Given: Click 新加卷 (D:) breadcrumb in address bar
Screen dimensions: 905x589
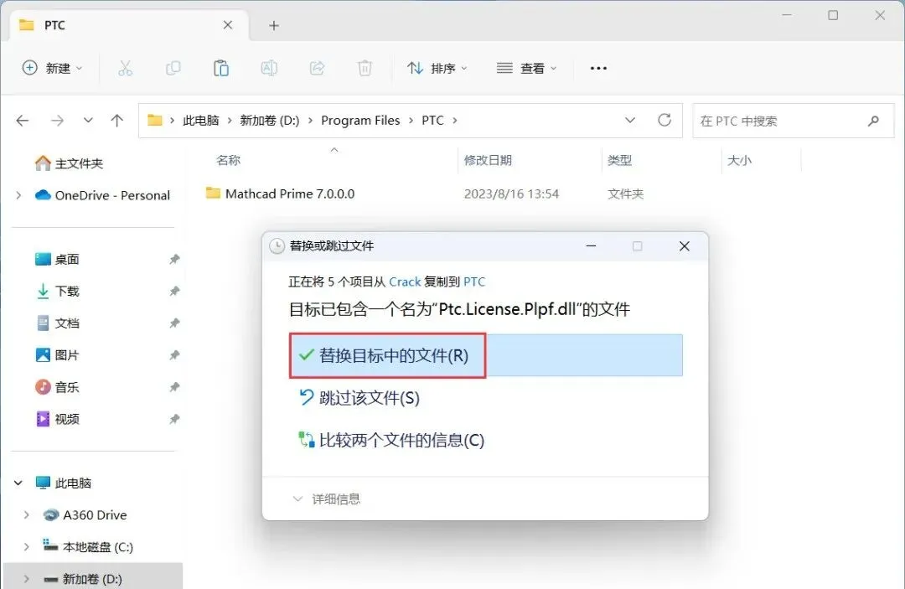Looking at the screenshot, I should (270, 121).
